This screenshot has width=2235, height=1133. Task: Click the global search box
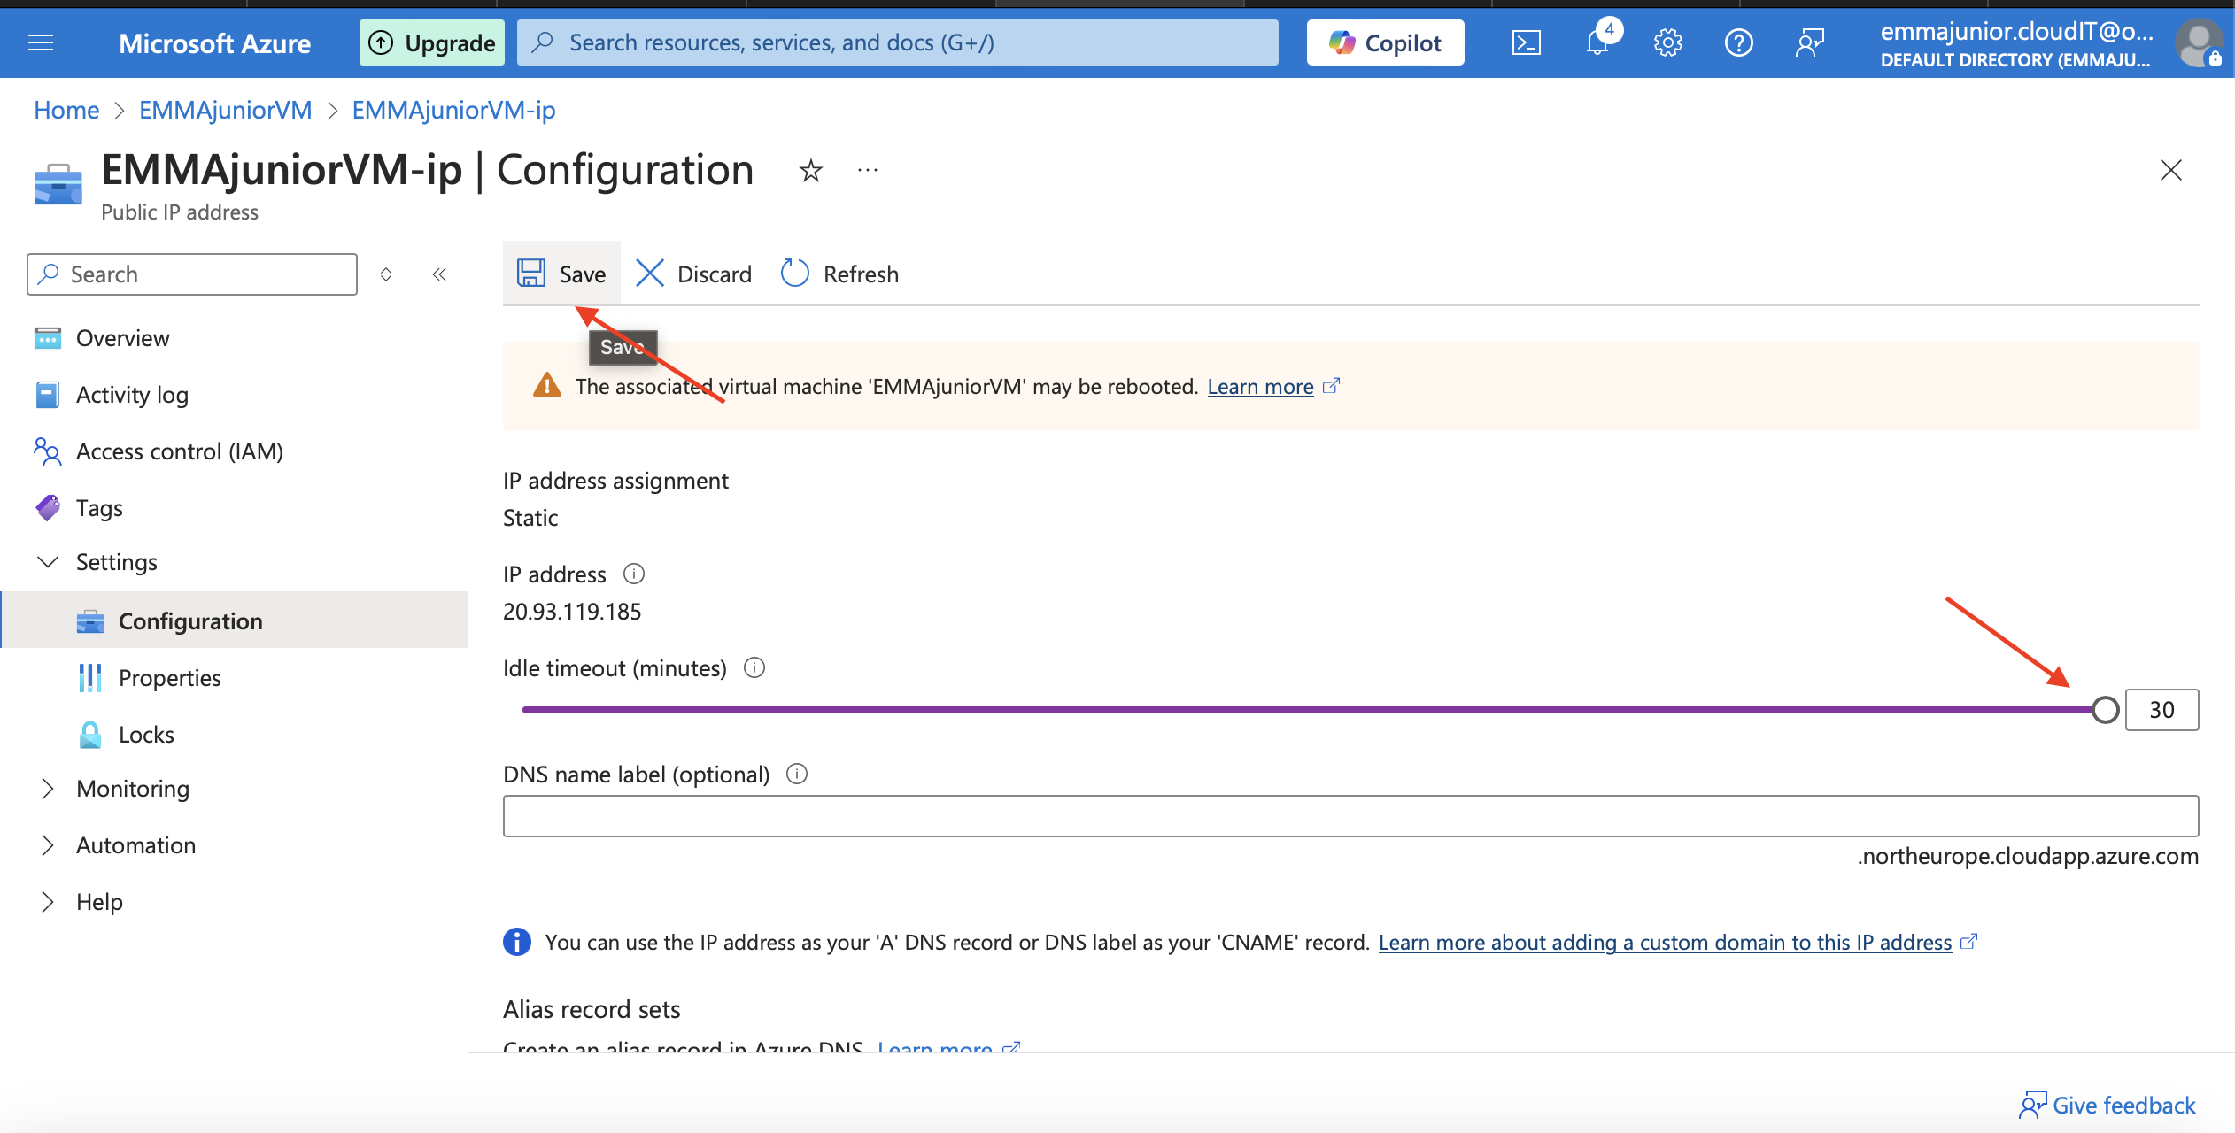898,42
